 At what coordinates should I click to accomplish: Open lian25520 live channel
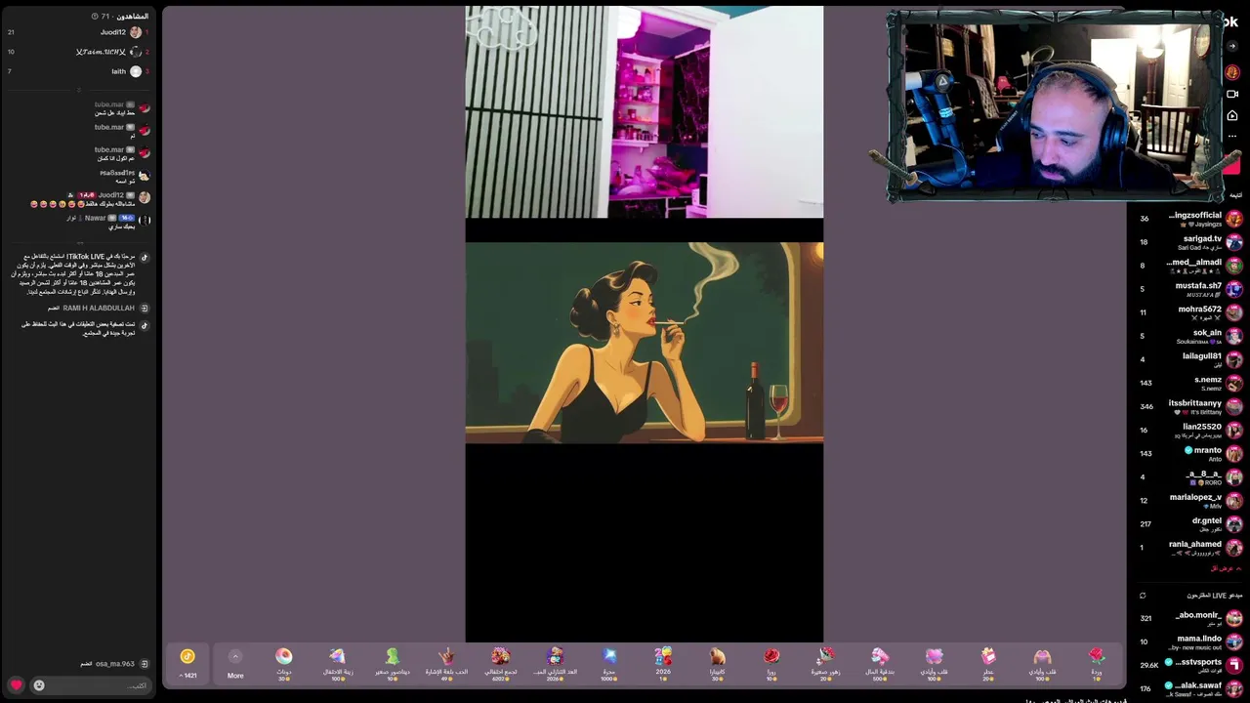1189,430
